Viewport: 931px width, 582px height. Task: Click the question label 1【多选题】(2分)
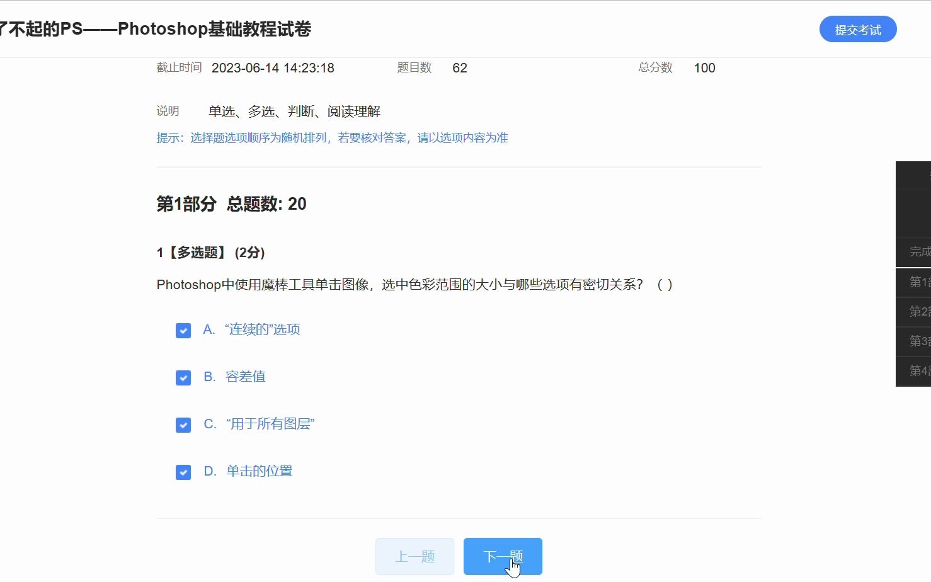(x=210, y=253)
